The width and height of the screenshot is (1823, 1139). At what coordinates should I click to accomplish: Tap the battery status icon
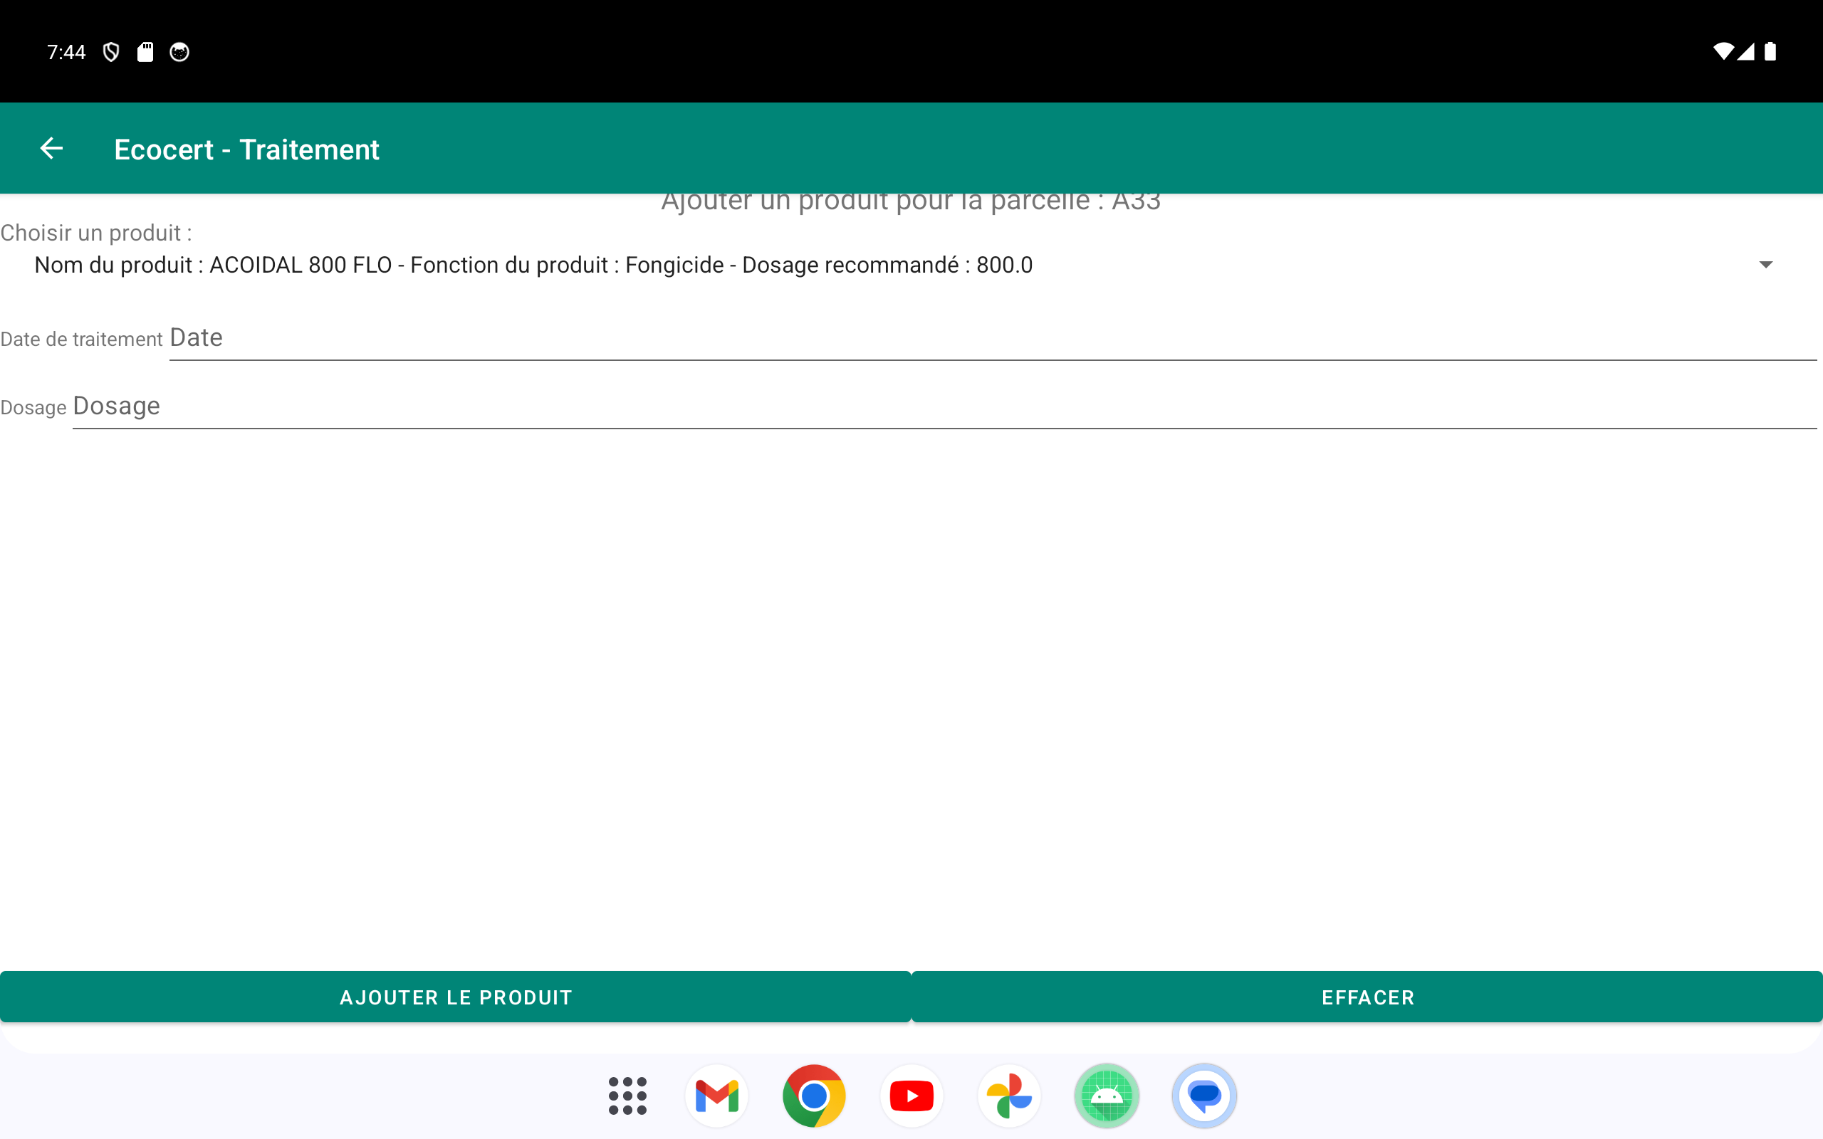1770,52
